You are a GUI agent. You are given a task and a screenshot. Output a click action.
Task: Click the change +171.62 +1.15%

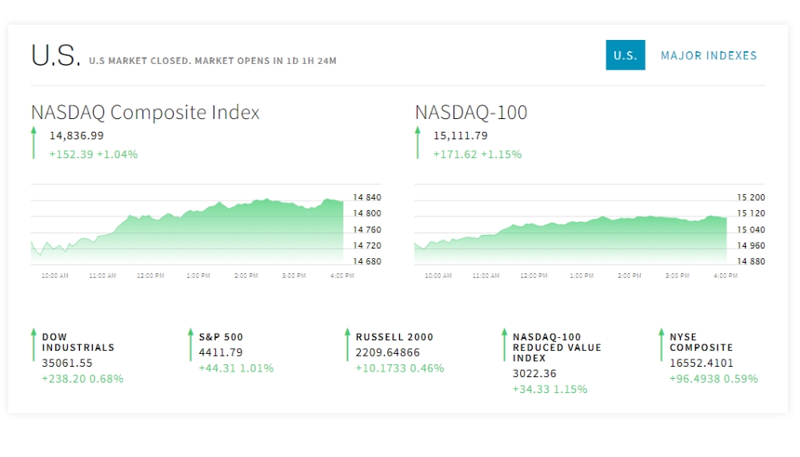pyautogui.click(x=478, y=154)
